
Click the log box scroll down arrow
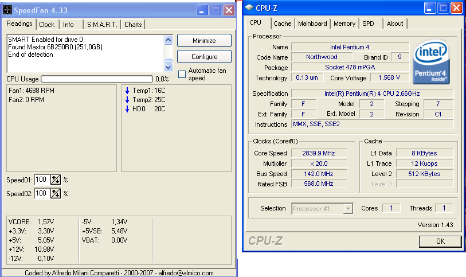click(168, 68)
